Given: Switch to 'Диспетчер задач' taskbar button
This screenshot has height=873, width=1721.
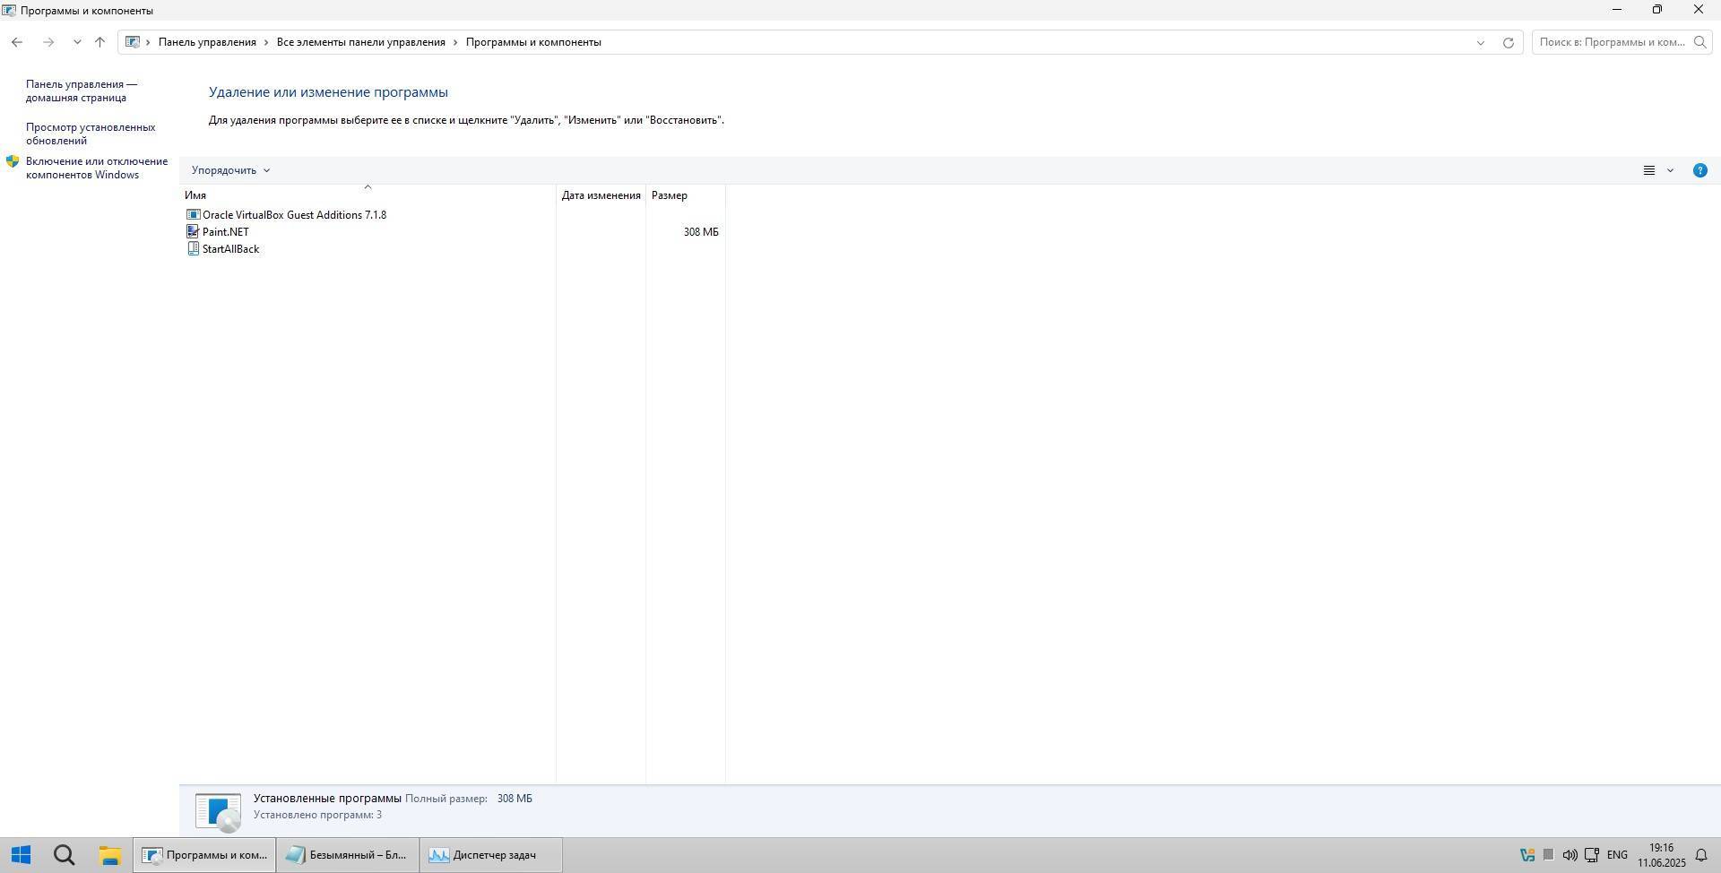Looking at the screenshot, I should pos(491,855).
